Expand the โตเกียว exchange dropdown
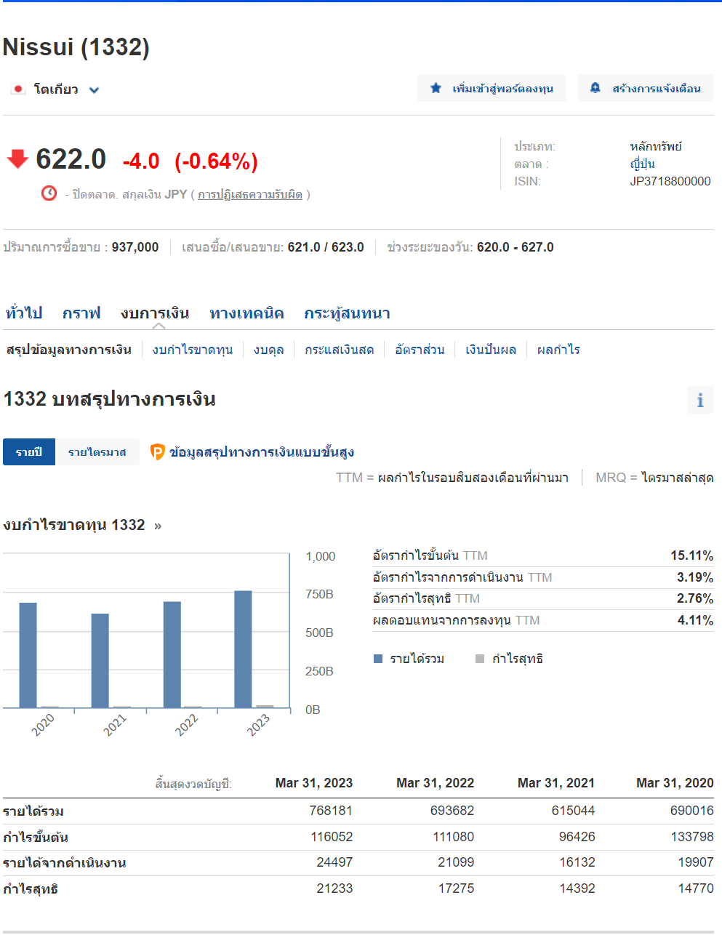Screen dimensions: 722x935 click(x=94, y=90)
